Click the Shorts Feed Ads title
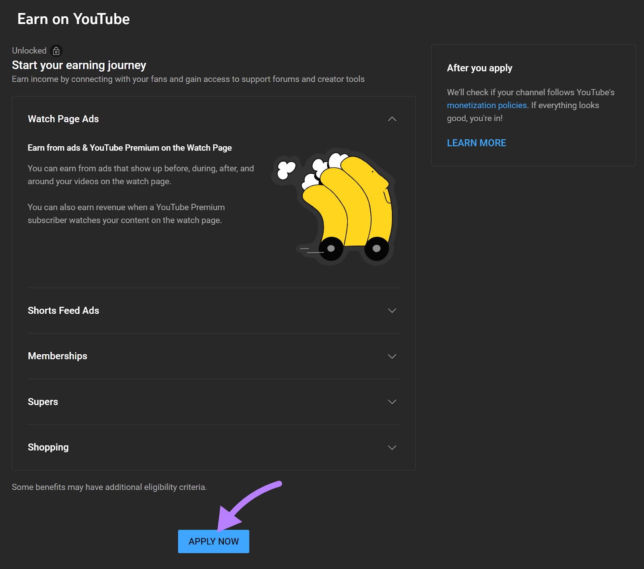Image resolution: width=644 pixels, height=569 pixels. click(63, 311)
